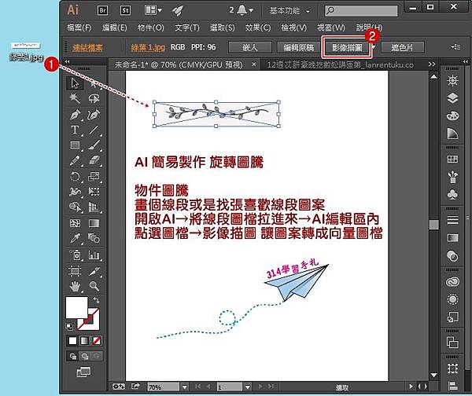The image size is (472, 396).
Task: Open the 檔案(F) menu
Action: pyautogui.click(x=80, y=27)
